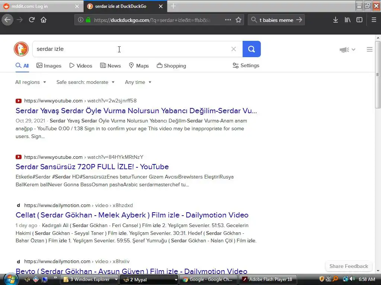This screenshot has width=381, height=285.
Task: Open new browser tab with plus
Action: (173, 6)
